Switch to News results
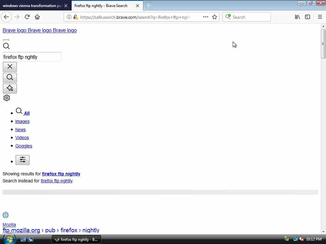326x244 pixels. 20,130
